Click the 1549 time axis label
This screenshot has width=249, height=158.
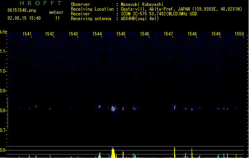click(x=216, y=34)
